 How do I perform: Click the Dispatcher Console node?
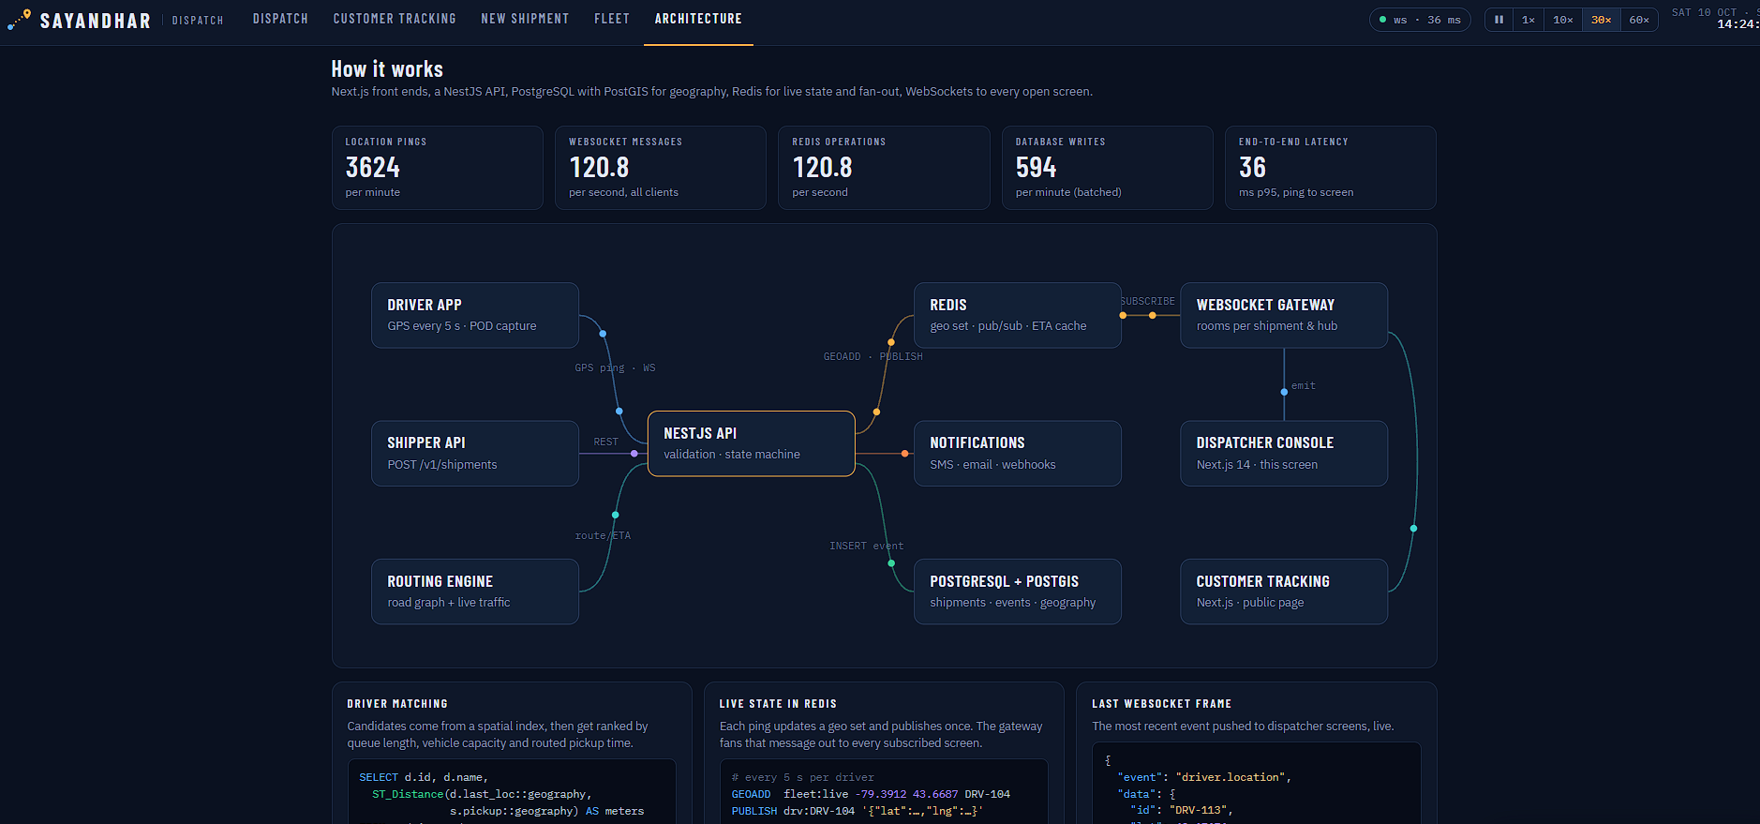(1284, 454)
